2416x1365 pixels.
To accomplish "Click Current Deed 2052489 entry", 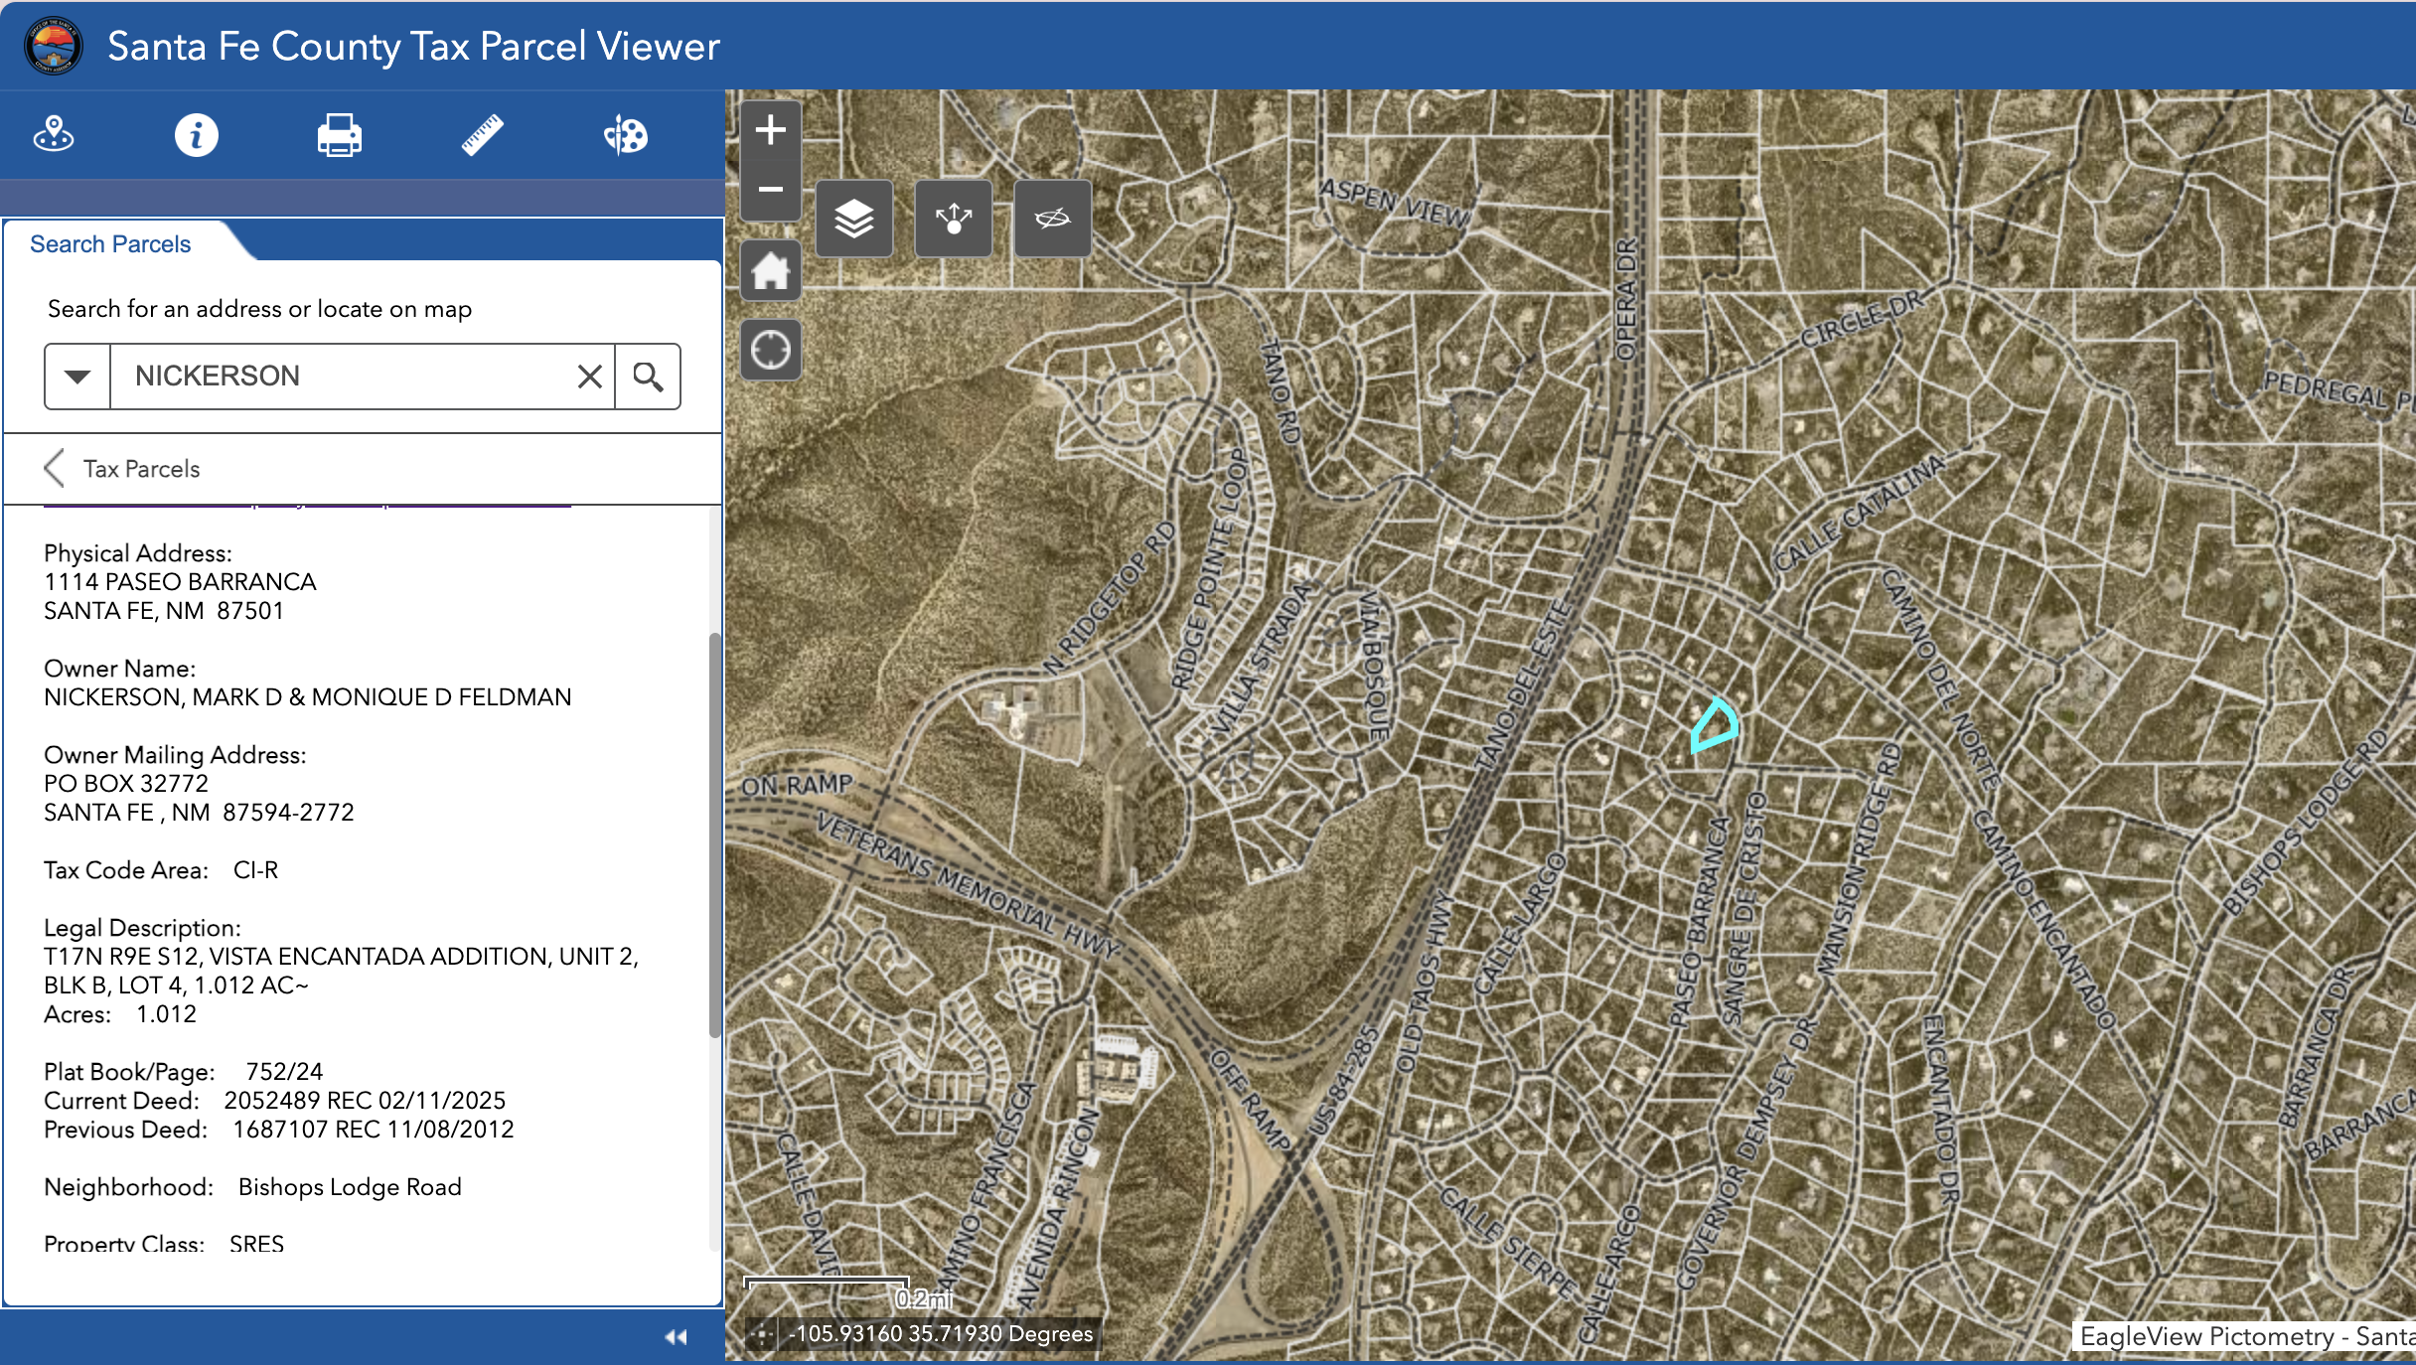I will pos(365,1101).
